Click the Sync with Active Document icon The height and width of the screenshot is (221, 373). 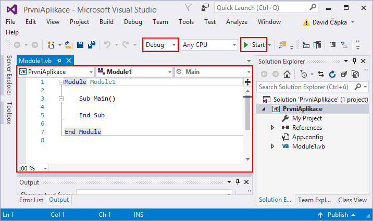pyautogui.click(x=321, y=74)
